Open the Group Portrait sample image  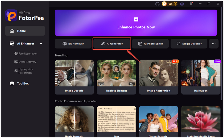tap(159, 119)
